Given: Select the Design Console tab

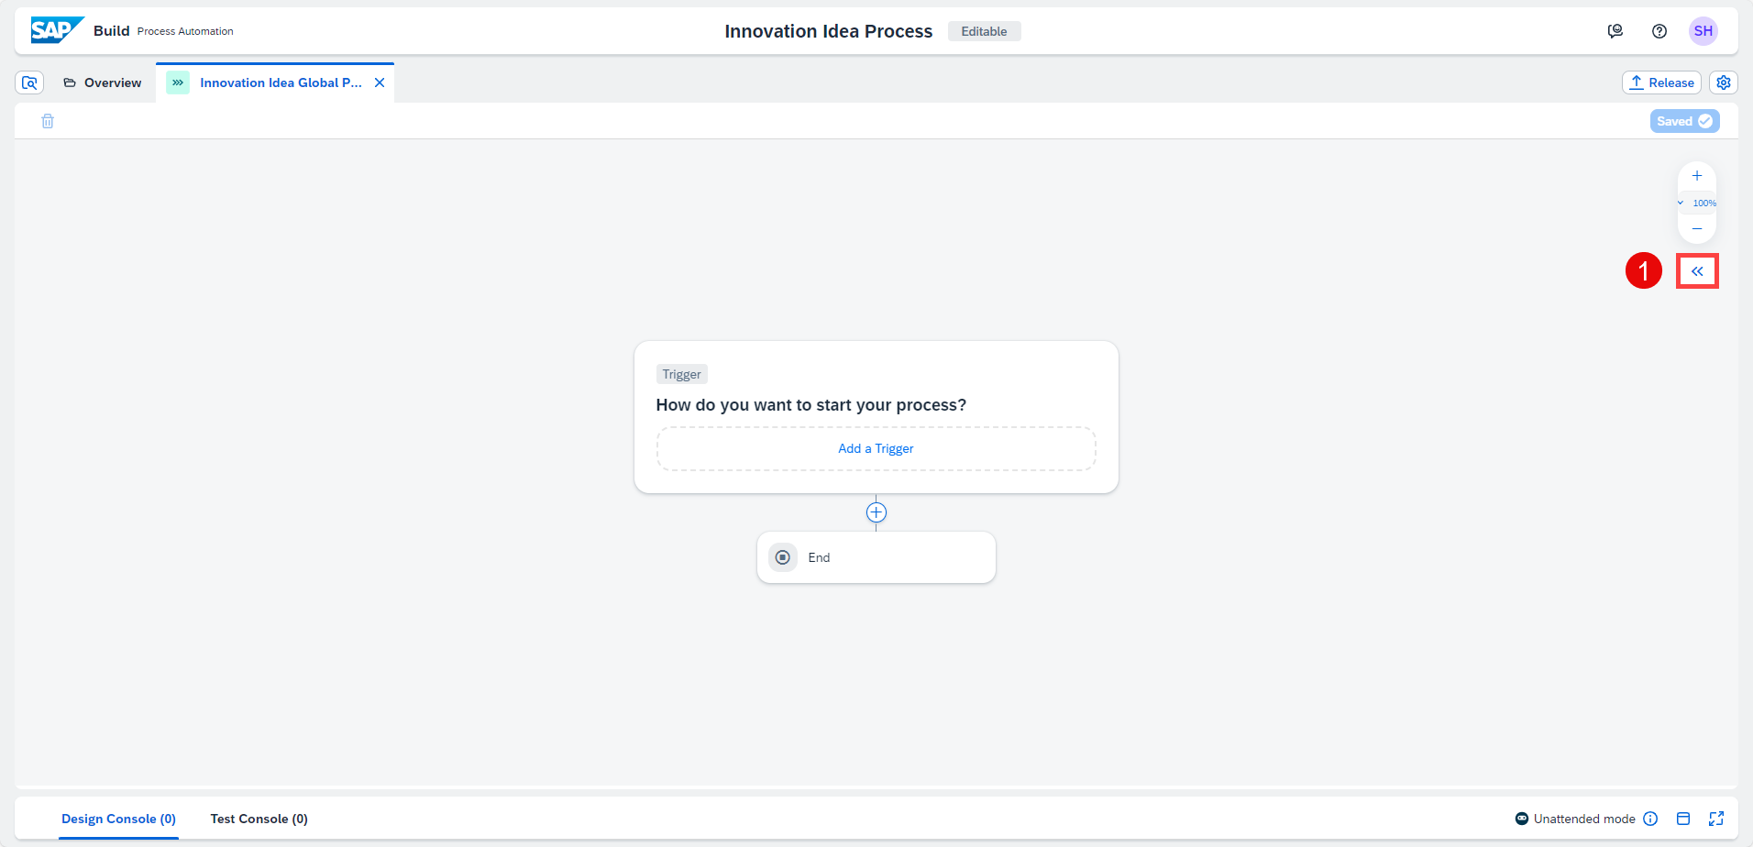Looking at the screenshot, I should point(118,819).
